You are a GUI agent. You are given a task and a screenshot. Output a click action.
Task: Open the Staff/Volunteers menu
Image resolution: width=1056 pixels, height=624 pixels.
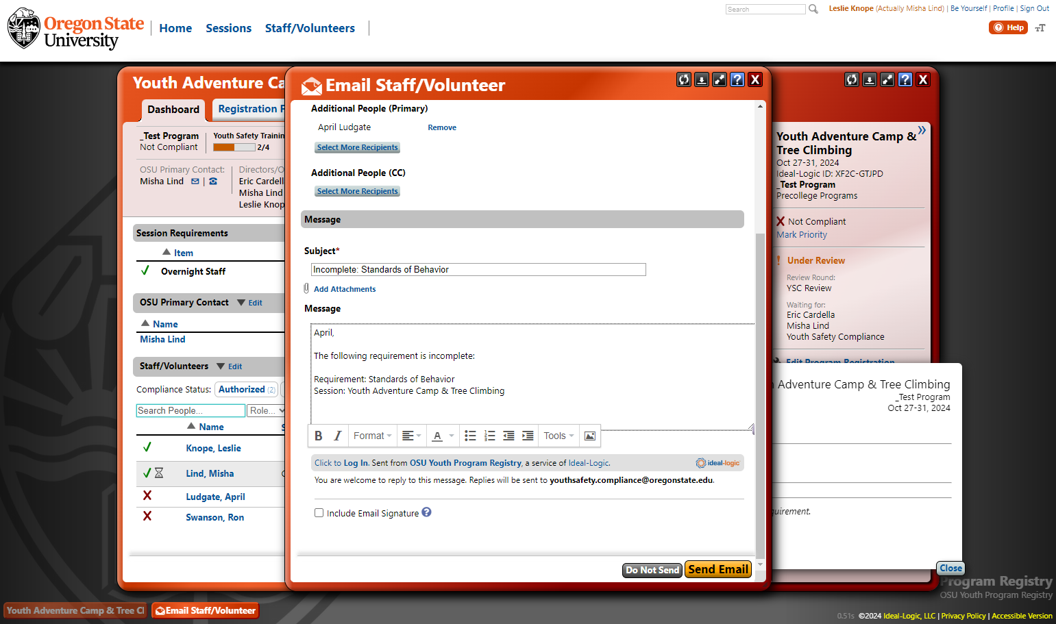[310, 28]
